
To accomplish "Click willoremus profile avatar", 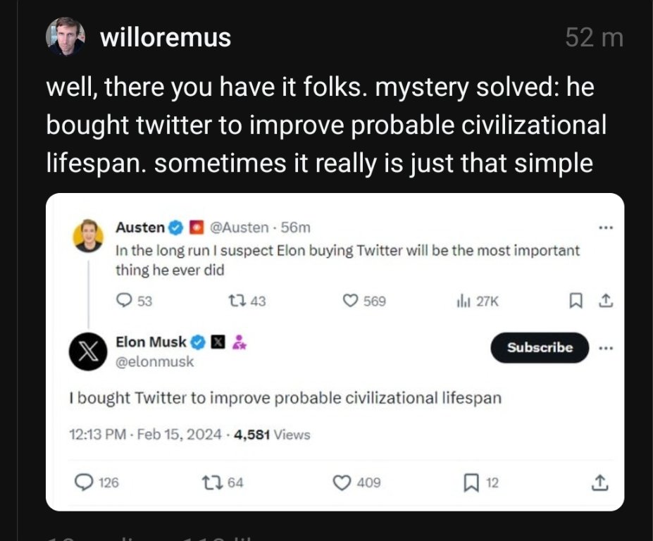I will (66, 37).
